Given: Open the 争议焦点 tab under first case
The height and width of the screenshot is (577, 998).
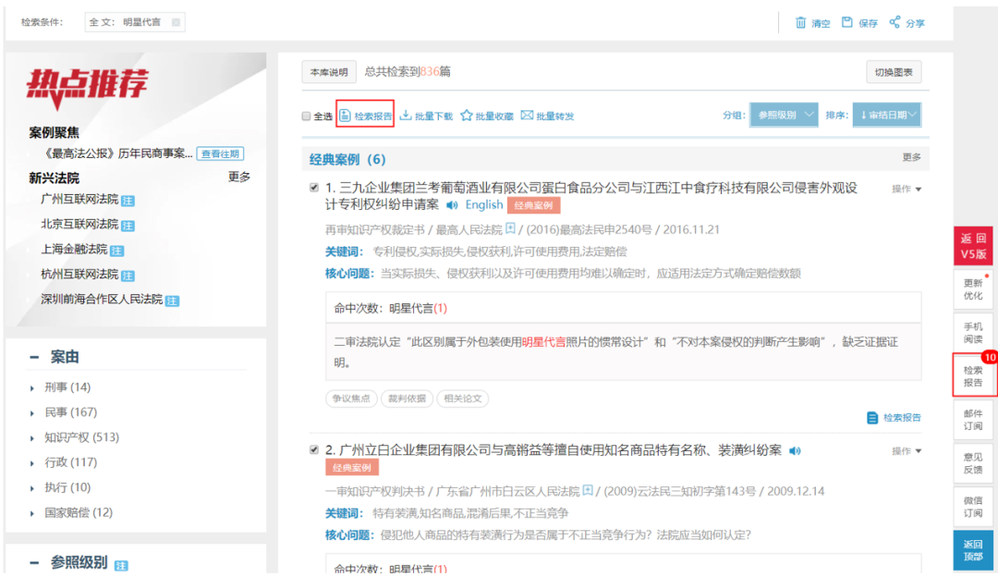Looking at the screenshot, I should pyautogui.click(x=351, y=399).
